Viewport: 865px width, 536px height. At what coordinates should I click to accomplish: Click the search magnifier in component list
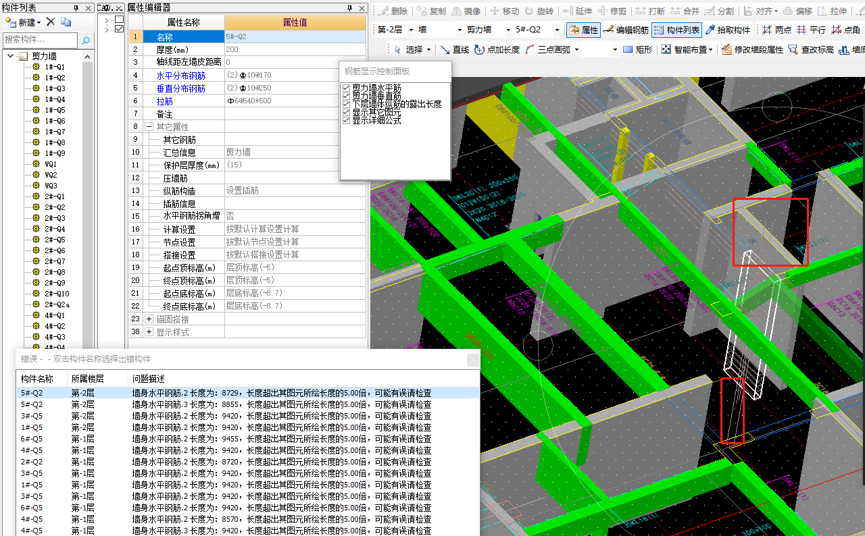click(86, 41)
